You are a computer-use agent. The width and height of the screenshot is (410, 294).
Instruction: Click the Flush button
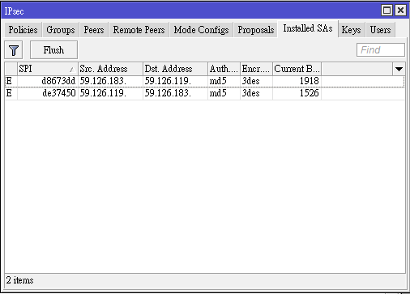tap(53, 50)
